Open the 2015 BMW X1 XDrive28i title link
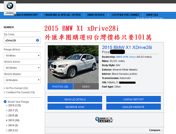The image size is (176, 134). (127, 47)
